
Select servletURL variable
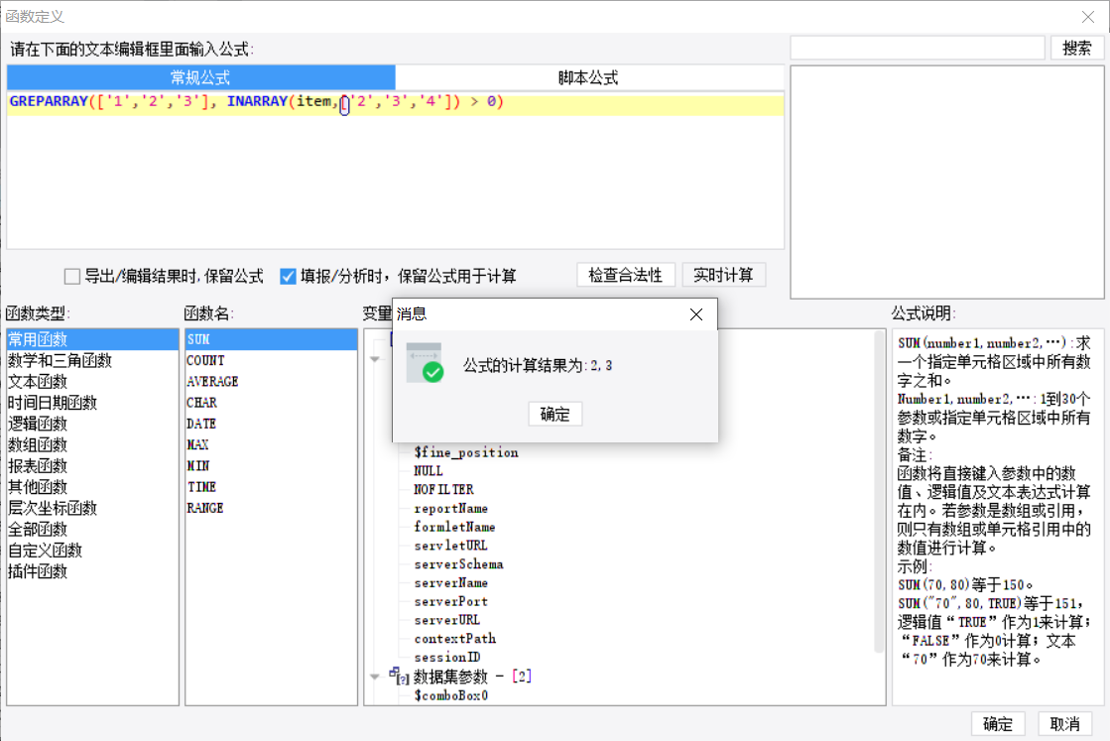click(451, 546)
